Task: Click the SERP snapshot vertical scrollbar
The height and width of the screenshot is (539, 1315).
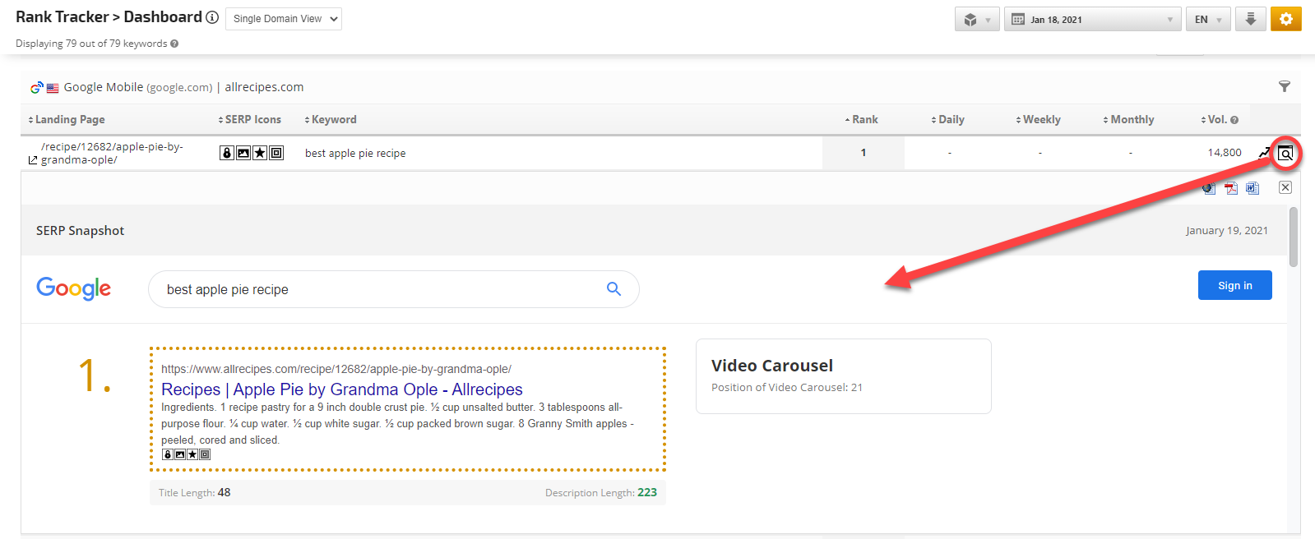Action: [x=1294, y=237]
